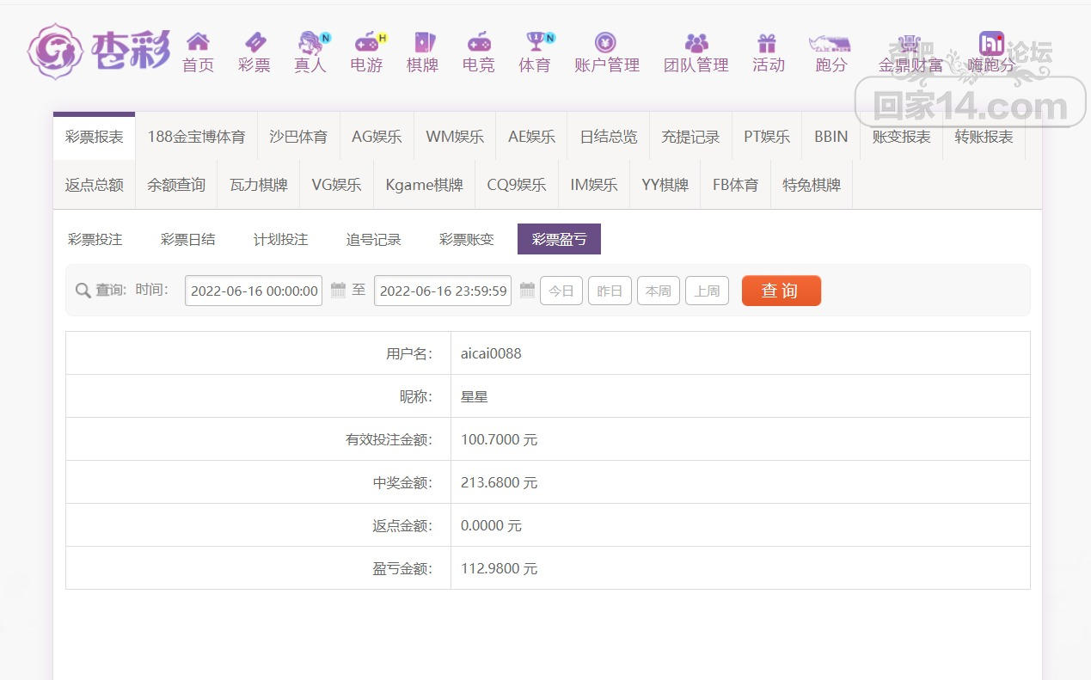Open the 电游 gamepad icon
This screenshot has height=680, width=1091.
point(367,42)
